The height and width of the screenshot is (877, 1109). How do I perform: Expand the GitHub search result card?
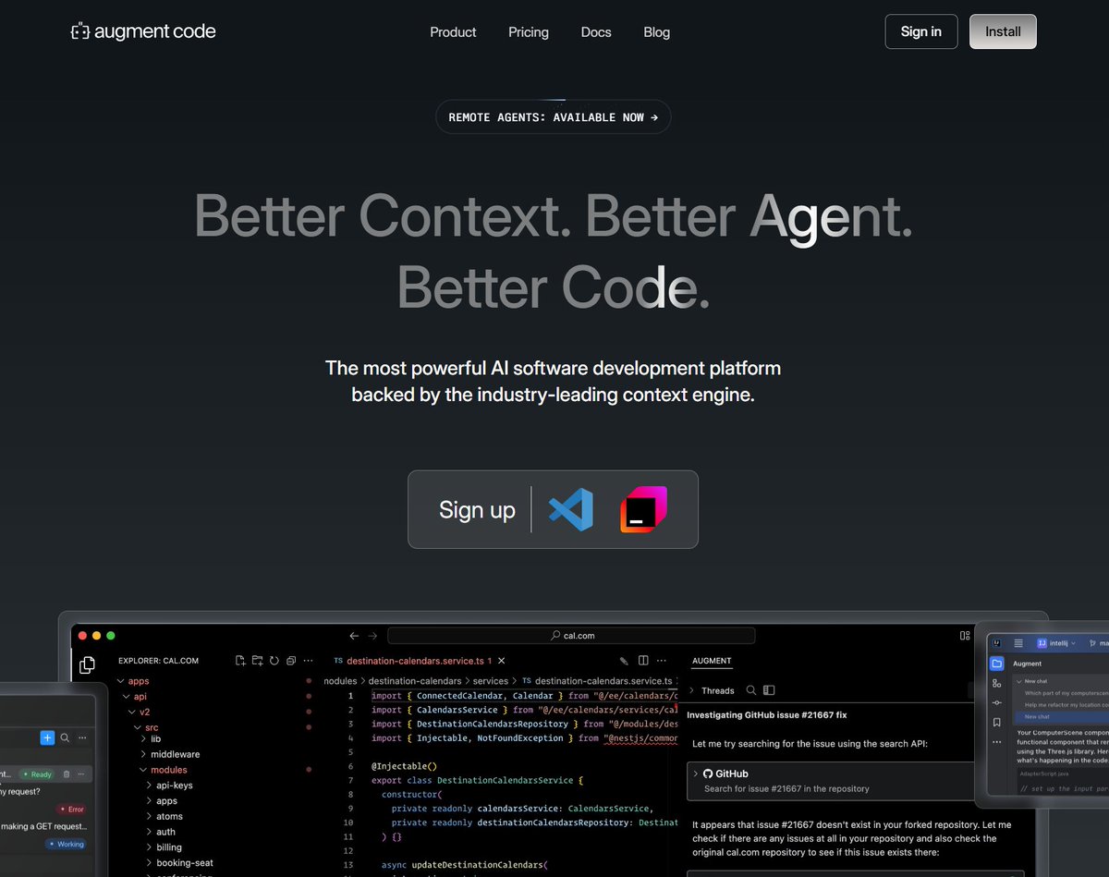click(x=832, y=781)
